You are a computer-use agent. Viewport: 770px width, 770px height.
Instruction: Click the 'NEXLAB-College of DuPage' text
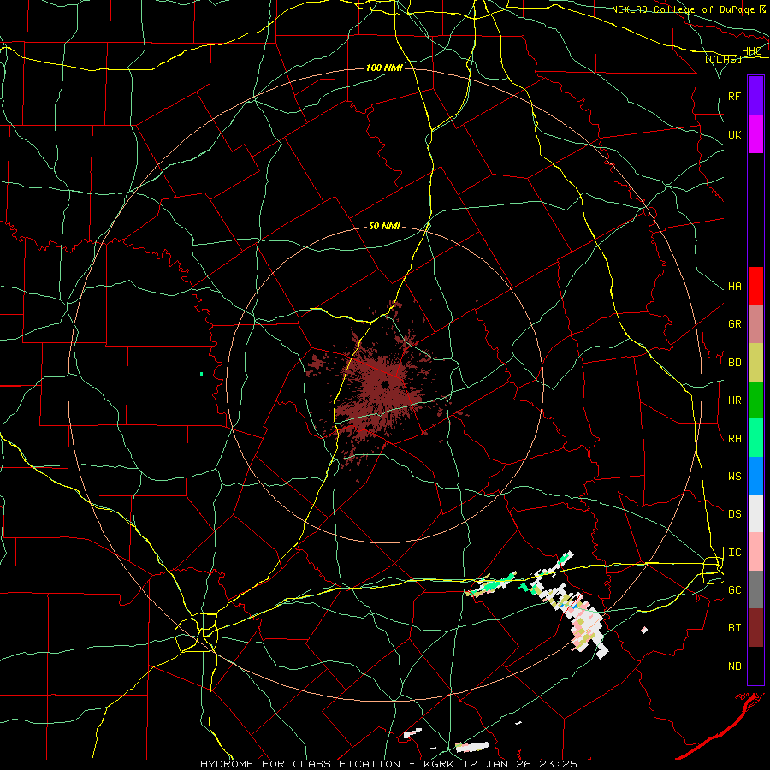pyautogui.click(x=683, y=9)
